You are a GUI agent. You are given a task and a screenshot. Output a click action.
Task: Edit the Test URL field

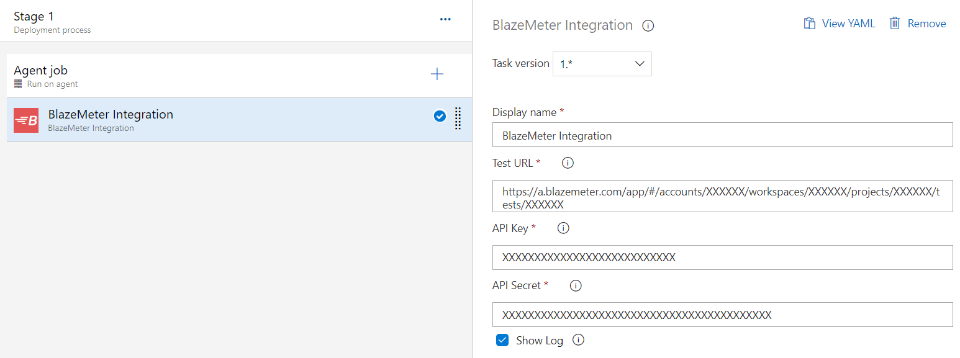point(722,196)
